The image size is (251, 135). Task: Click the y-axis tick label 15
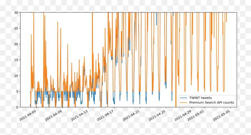pyautogui.click(x=16, y=60)
